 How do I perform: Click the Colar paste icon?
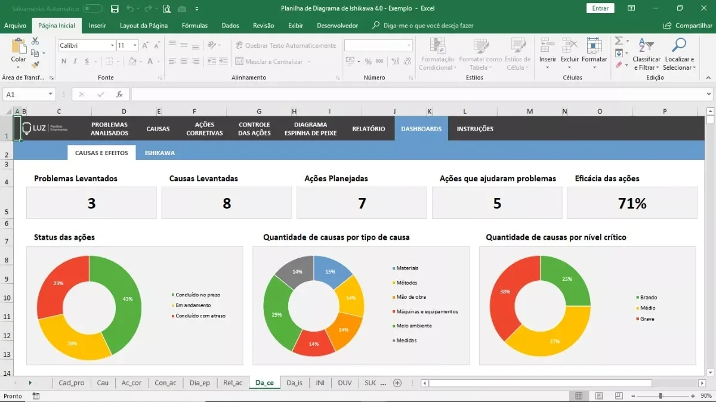[18, 46]
